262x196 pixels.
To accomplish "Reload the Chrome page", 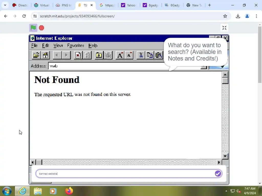I will (x=24, y=16).
